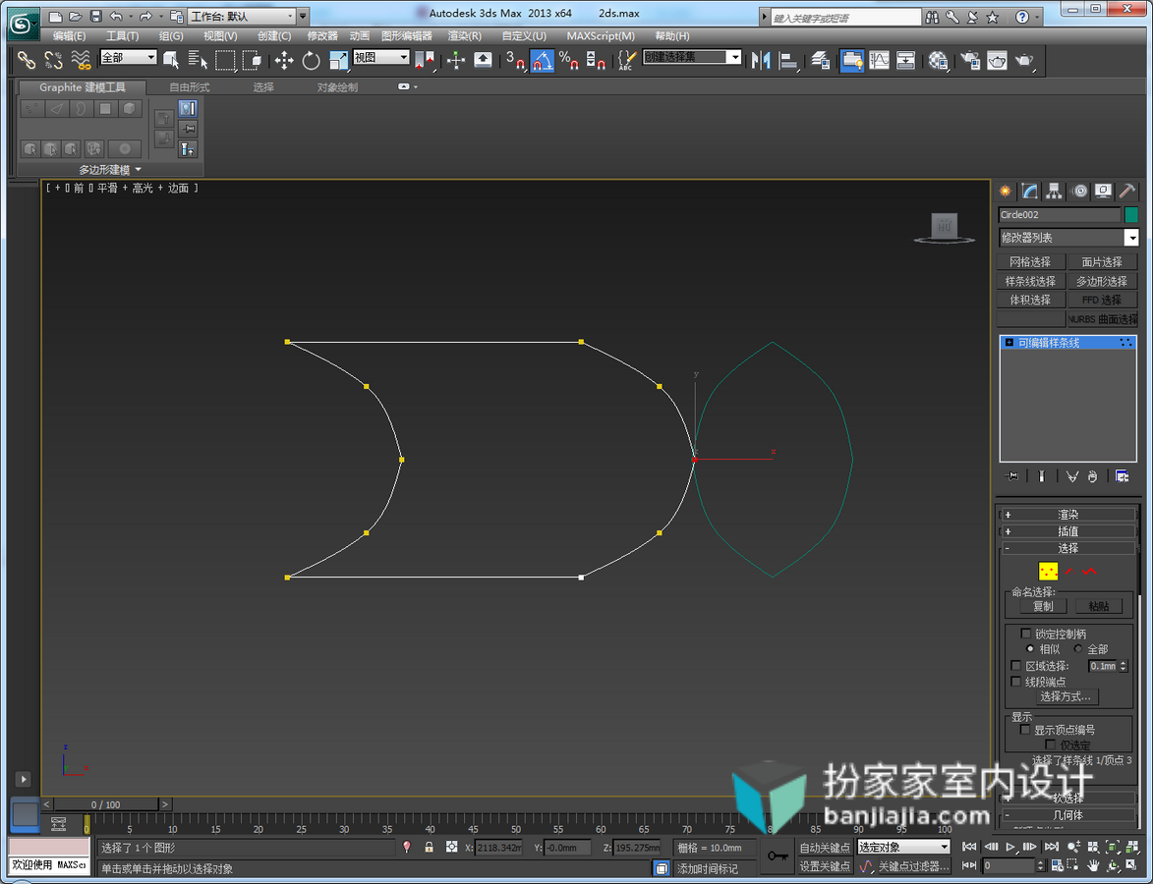The height and width of the screenshot is (884, 1153).
Task: Switch to Hierarchy command panel
Action: (x=1054, y=192)
